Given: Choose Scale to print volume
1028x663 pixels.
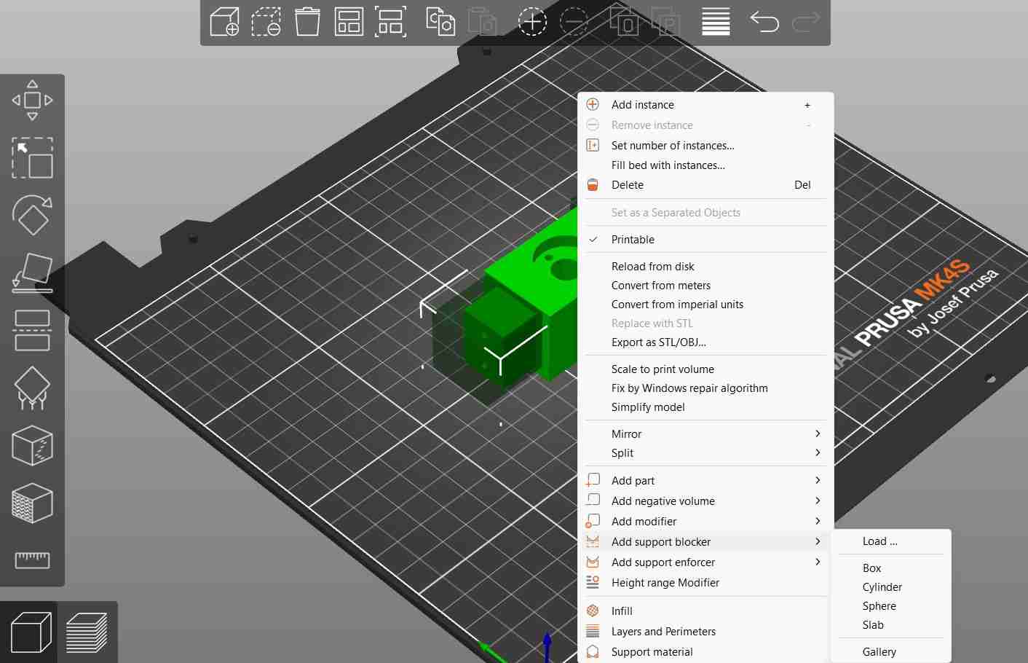Looking at the screenshot, I should point(707,369).
